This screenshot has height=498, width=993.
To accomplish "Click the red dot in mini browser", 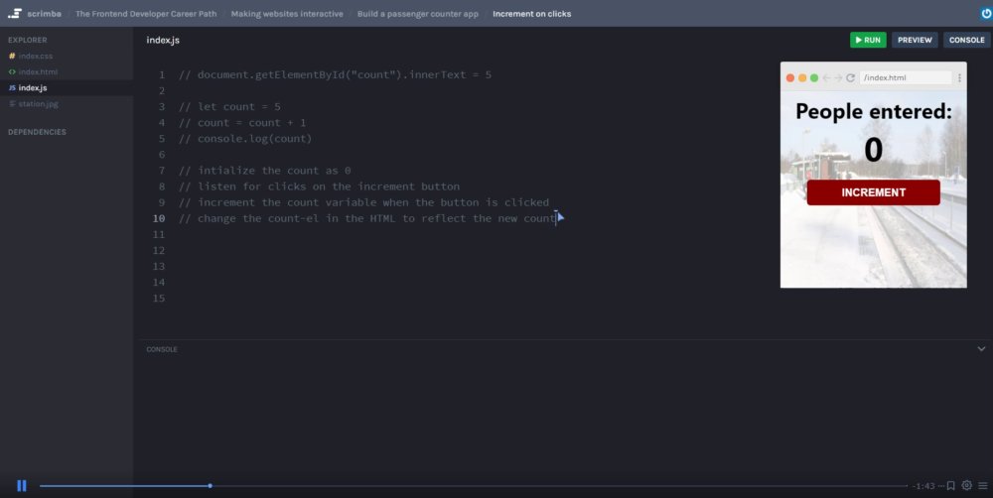I will click(x=790, y=77).
